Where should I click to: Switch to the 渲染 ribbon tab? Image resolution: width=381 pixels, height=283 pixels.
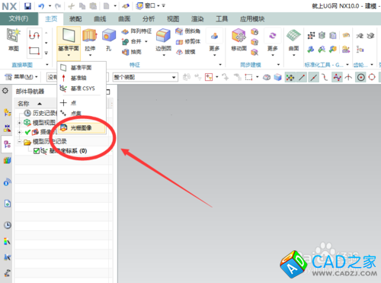[x=197, y=19]
